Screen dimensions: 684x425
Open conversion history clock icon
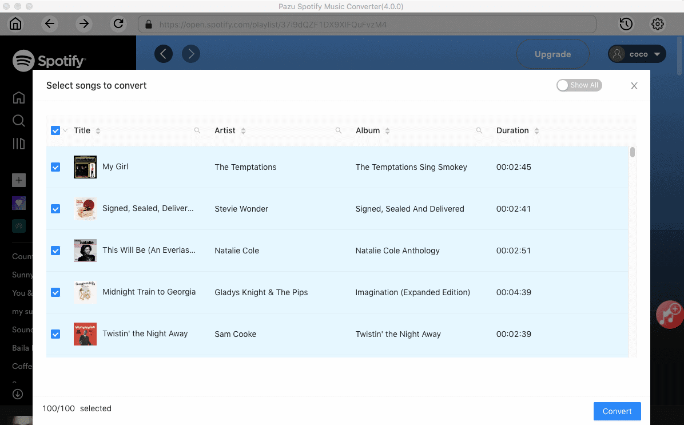(x=626, y=24)
